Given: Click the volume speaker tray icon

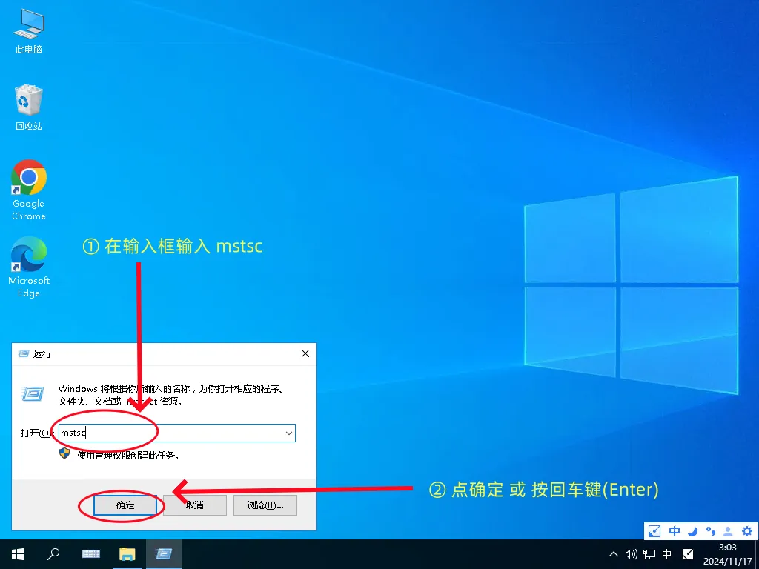Looking at the screenshot, I should [x=632, y=554].
